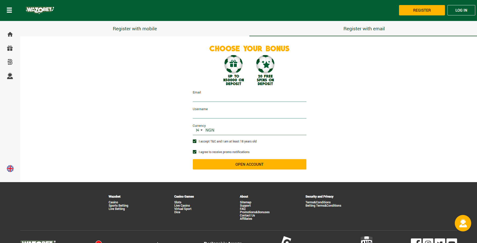The height and width of the screenshot is (243, 477).
Task: Submit with Open Account button
Action: click(x=250, y=164)
